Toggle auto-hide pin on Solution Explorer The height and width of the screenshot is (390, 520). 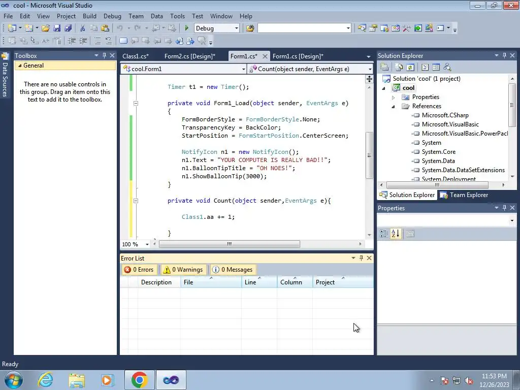point(504,55)
